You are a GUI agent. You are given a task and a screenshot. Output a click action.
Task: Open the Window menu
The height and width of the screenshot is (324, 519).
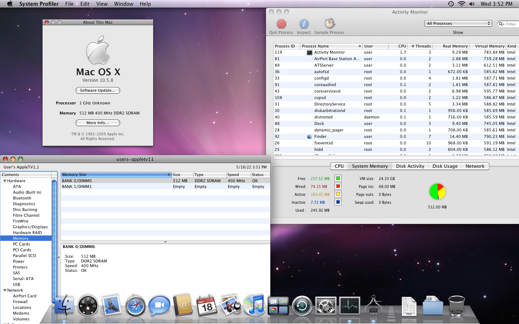124,4
